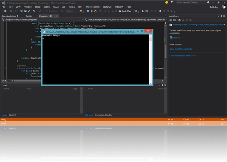This screenshot has height=162, width=227.
Task: Open the ARCHITECTURE menu
Action: click(93, 7)
